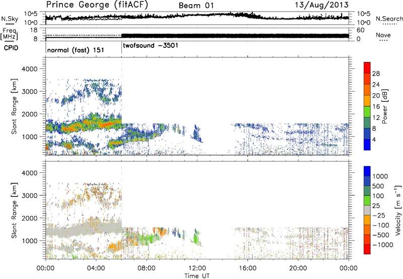Viewport: 403px width, 279px height.
Task: Click the noise trace in N.Sky panel
Action: [197, 16]
